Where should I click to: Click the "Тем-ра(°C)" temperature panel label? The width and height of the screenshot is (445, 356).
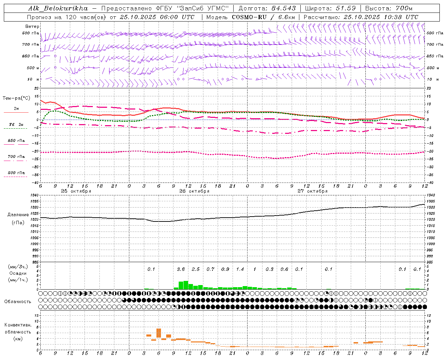16,98
